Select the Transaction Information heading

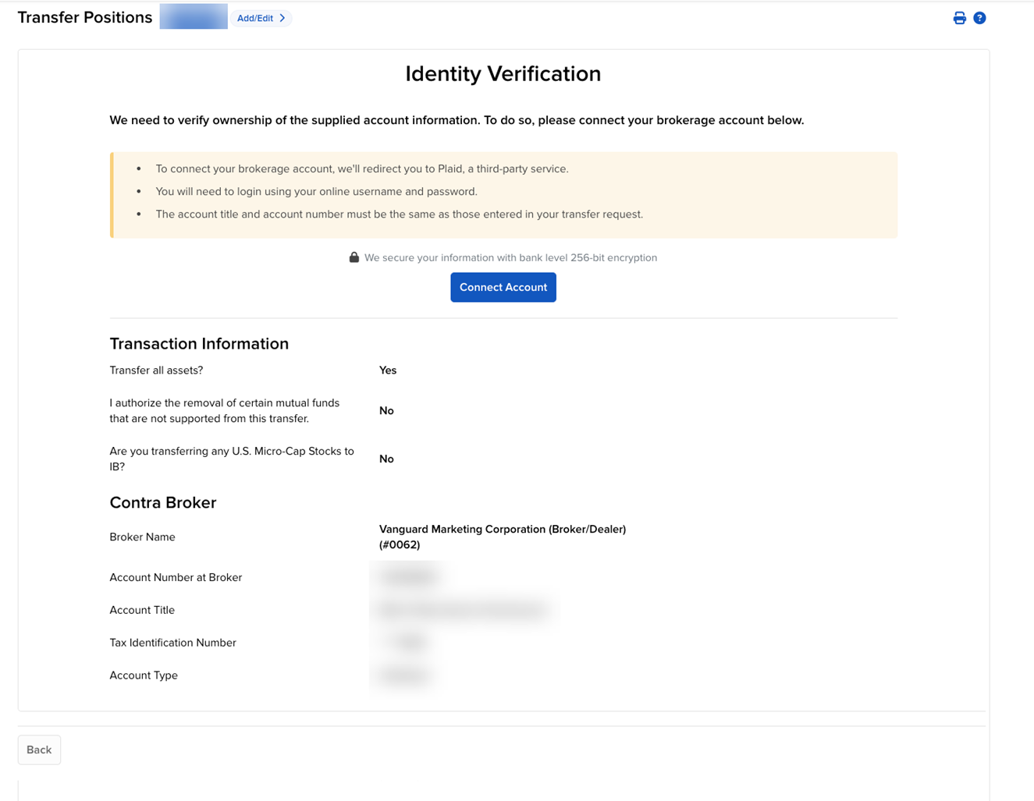pos(199,343)
